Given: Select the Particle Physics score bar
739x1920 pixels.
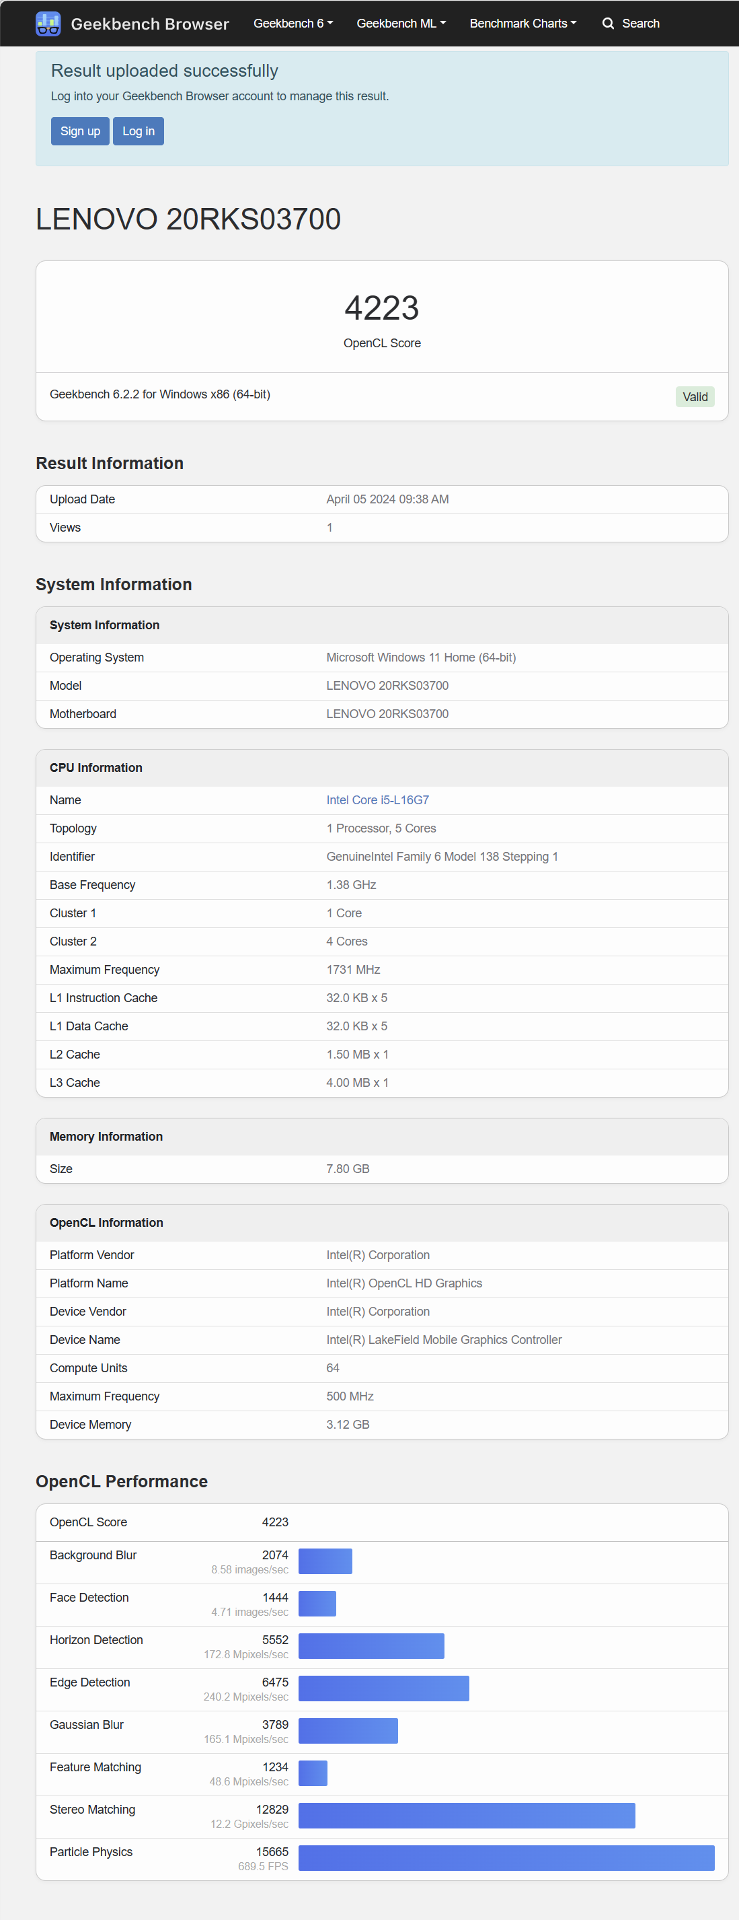Looking at the screenshot, I should click(x=506, y=1857).
